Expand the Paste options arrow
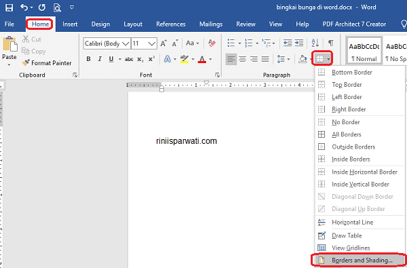This screenshot has height=268, width=407. (9, 64)
